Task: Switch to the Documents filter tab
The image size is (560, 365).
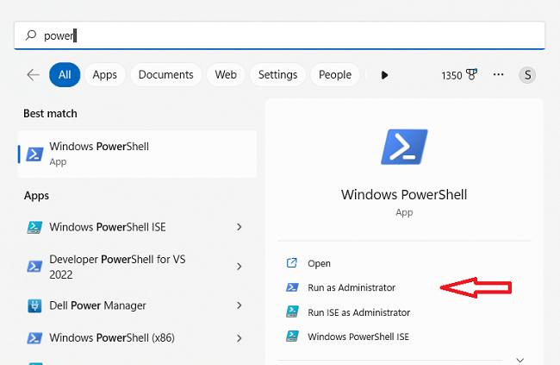Action: (165, 75)
